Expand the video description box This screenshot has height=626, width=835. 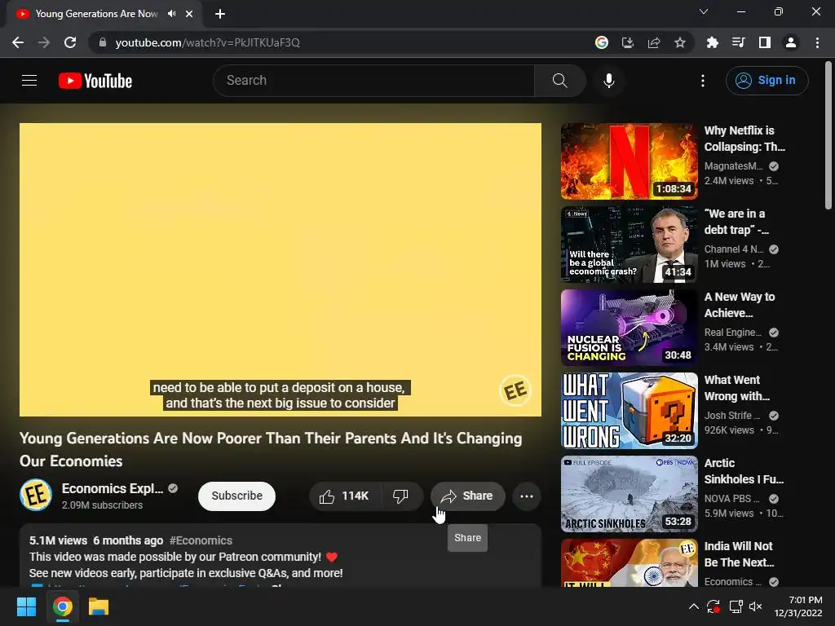coord(281,555)
